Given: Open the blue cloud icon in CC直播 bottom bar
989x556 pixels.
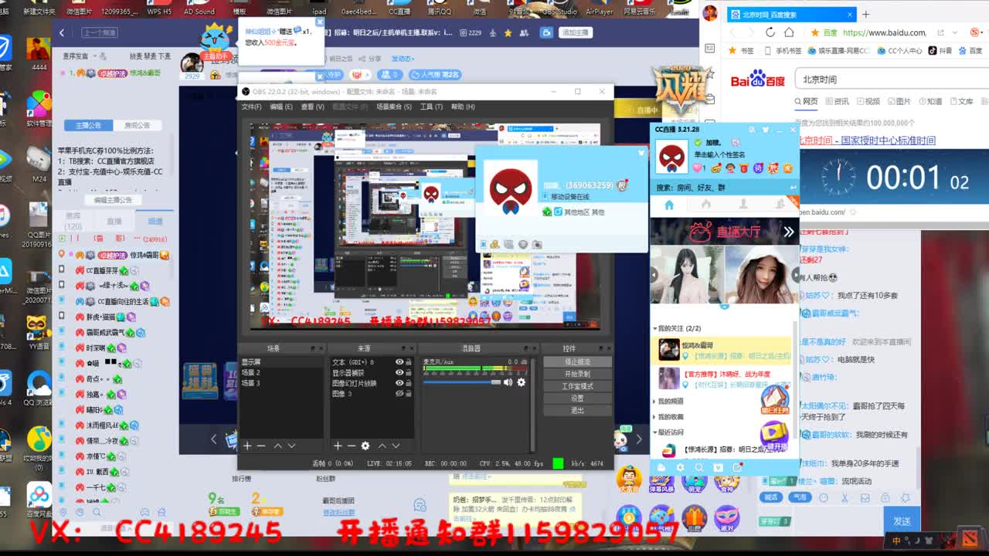Looking at the screenshot, I should [661, 467].
